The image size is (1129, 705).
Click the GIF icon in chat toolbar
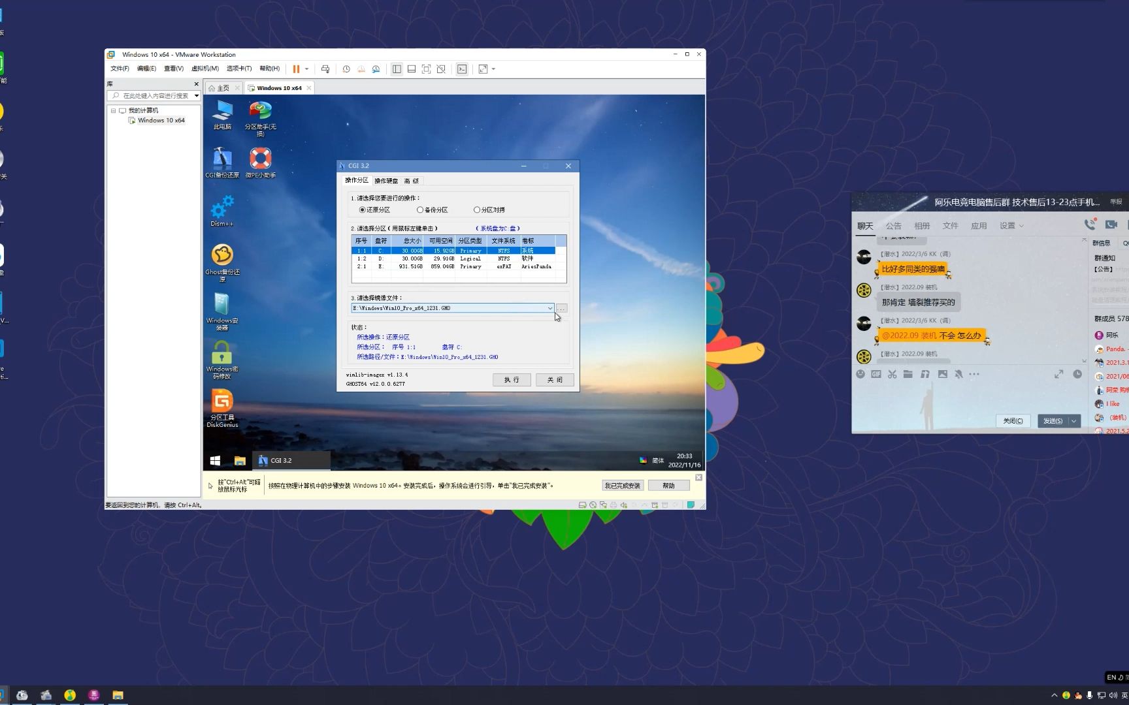[x=876, y=375]
